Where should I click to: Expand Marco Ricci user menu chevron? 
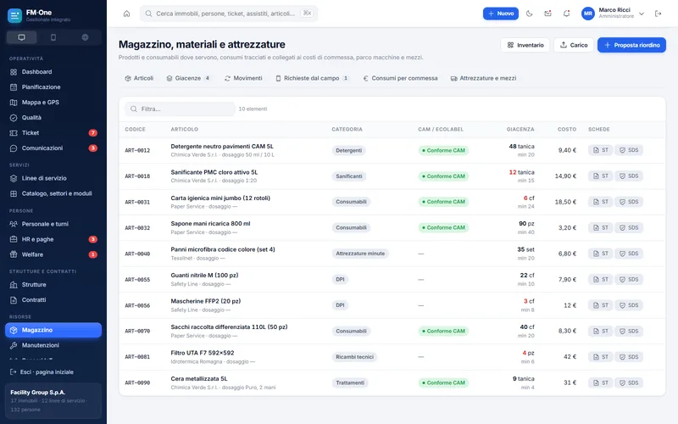[642, 14]
